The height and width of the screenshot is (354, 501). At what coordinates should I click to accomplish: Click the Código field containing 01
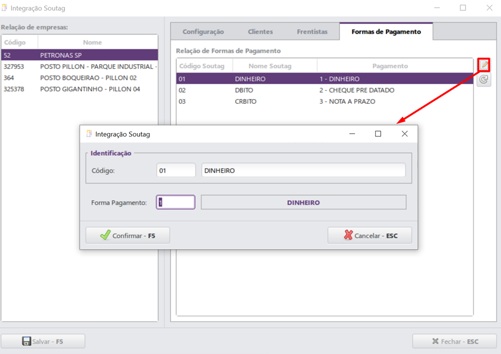pyautogui.click(x=176, y=170)
